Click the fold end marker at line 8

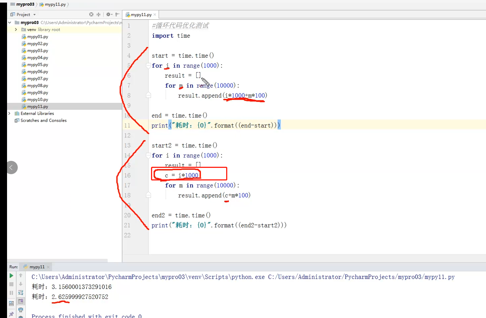click(x=148, y=95)
